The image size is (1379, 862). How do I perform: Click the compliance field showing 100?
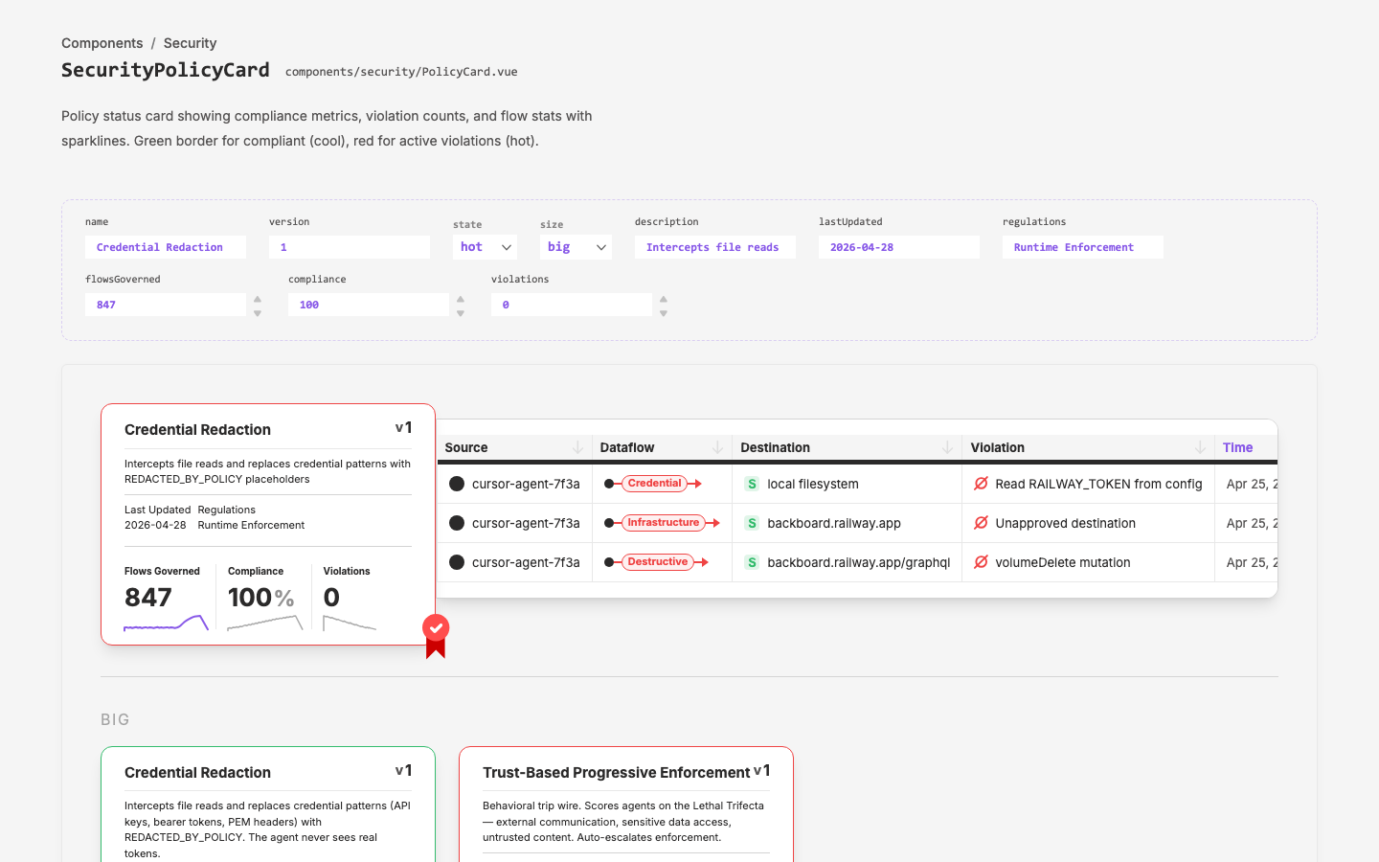pos(369,305)
